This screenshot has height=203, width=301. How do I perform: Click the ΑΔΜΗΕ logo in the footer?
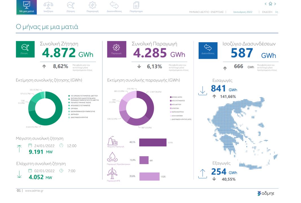266,193
